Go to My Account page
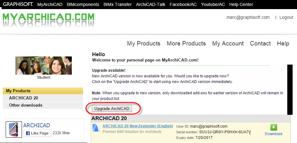The image size is (297, 143). click(228, 43)
